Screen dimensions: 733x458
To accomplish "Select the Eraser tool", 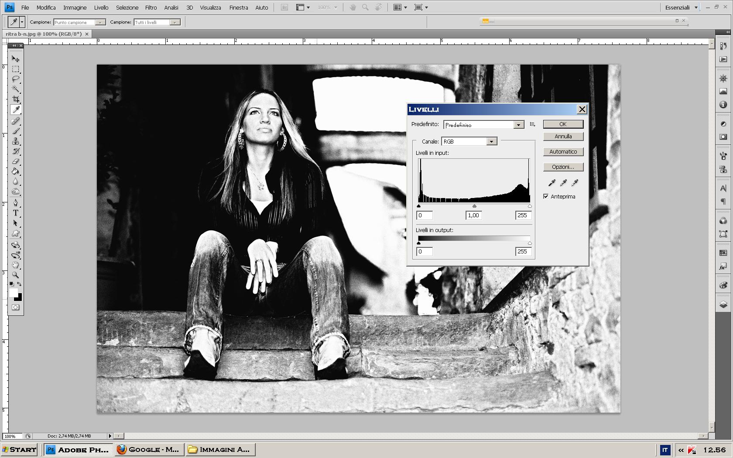I will tap(16, 161).
